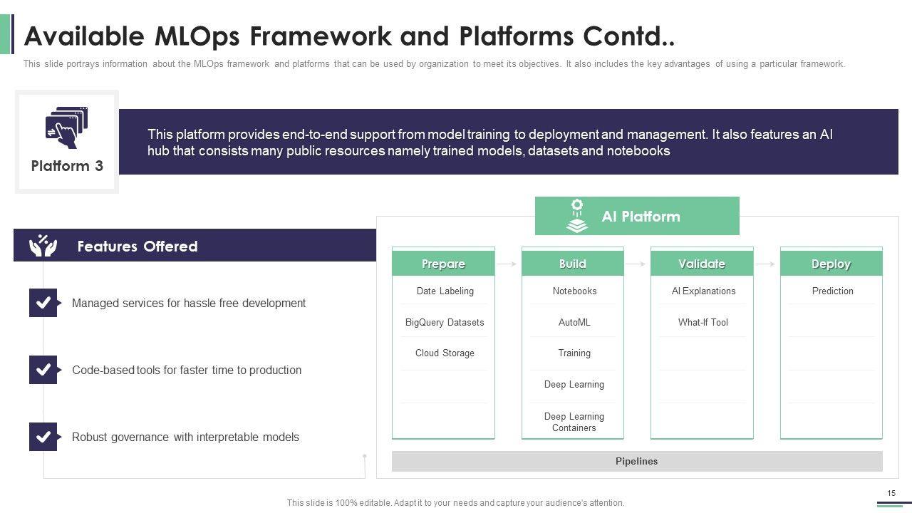Click the Features Offered hands icon
The image size is (912, 513).
tap(43, 246)
